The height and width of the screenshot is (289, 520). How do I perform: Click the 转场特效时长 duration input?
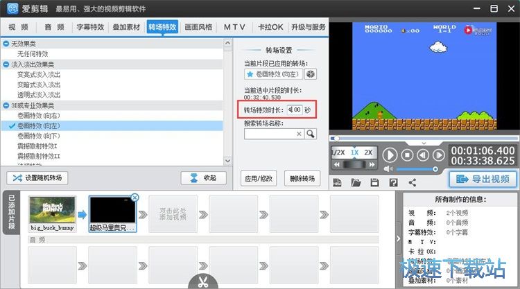(295, 110)
